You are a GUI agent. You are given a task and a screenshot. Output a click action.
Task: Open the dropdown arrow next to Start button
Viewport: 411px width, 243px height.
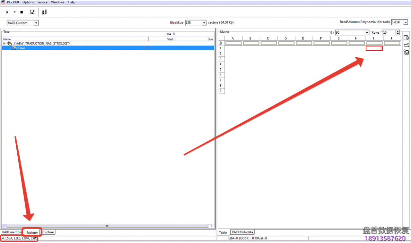(x=14, y=12)
